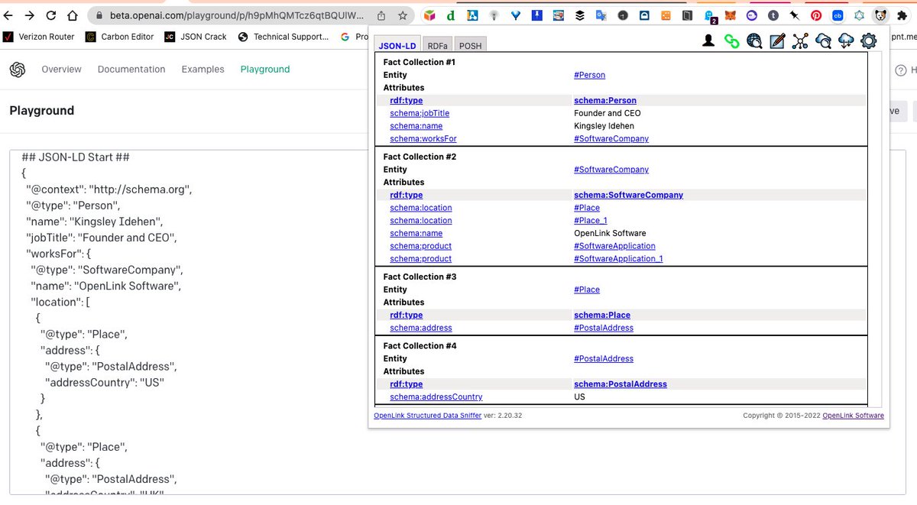
Task: Open the browser home page
Action: click(x=72, y=15)
